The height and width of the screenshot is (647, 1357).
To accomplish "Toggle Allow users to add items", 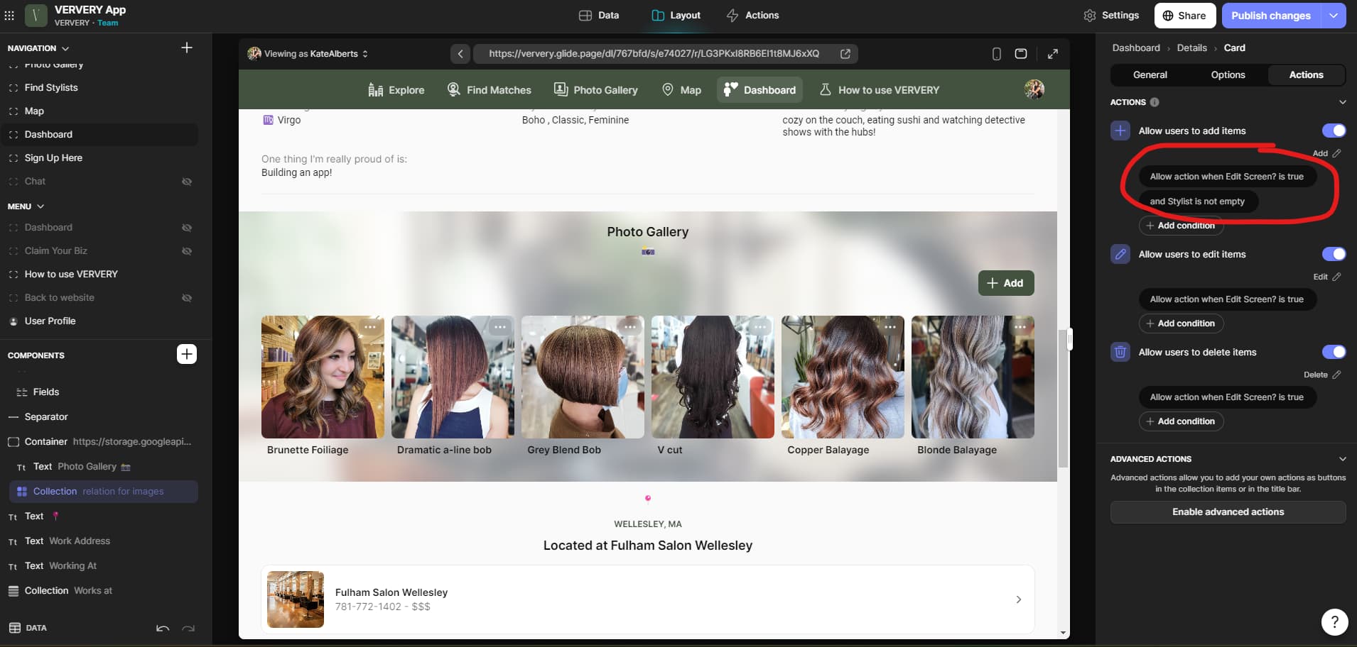I will pos(1334,131).
